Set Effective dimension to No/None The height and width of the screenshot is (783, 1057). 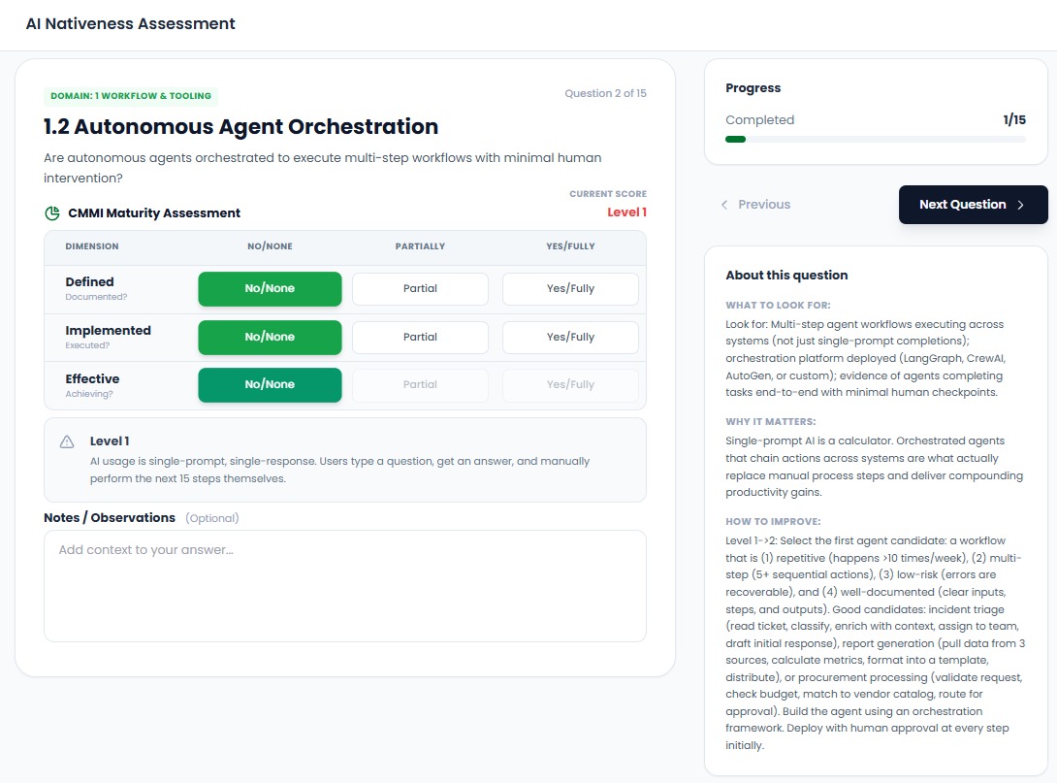(270, 384)
